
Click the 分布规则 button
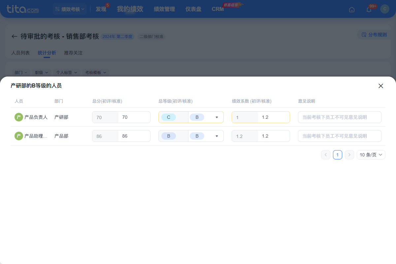pos(374,35)
